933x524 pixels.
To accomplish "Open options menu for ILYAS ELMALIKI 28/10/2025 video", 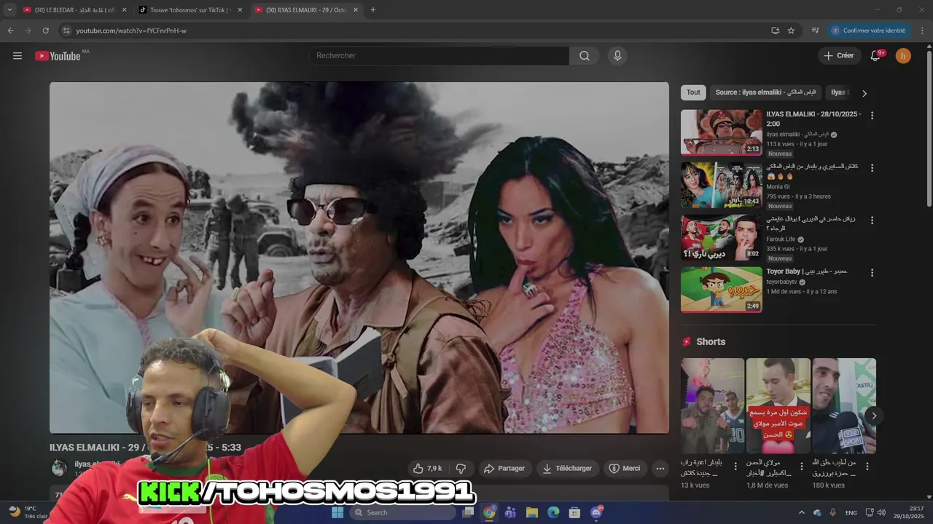I will pos(872,116).
